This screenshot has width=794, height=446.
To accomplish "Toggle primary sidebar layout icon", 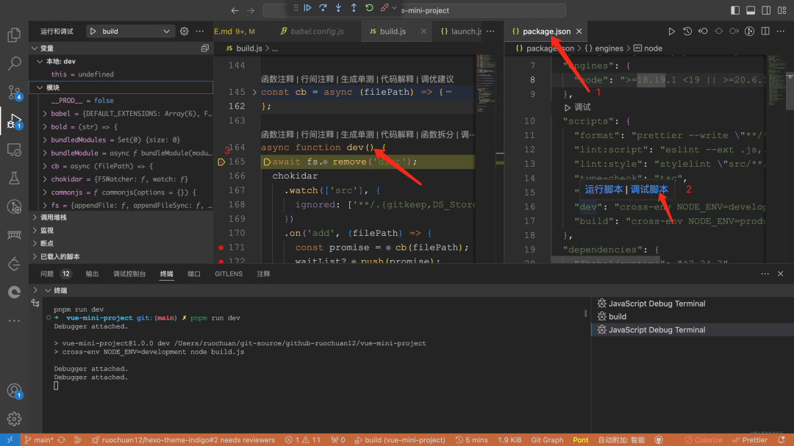I will [x=735, y=10].
